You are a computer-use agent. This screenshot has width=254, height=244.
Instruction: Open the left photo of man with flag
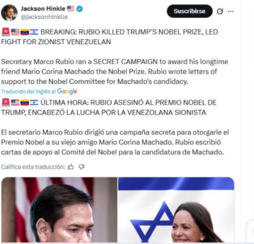pos(59,210)
